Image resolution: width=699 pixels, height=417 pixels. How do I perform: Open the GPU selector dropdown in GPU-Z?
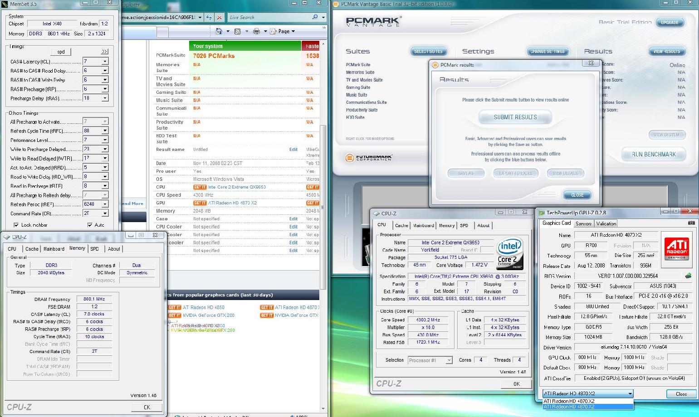tap(630, 393)
